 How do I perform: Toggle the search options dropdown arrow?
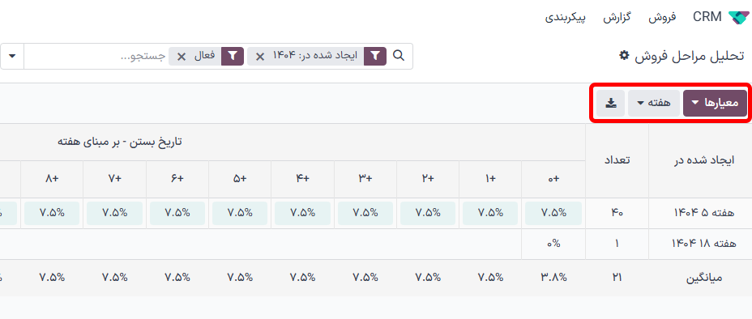tap(12, 56)
